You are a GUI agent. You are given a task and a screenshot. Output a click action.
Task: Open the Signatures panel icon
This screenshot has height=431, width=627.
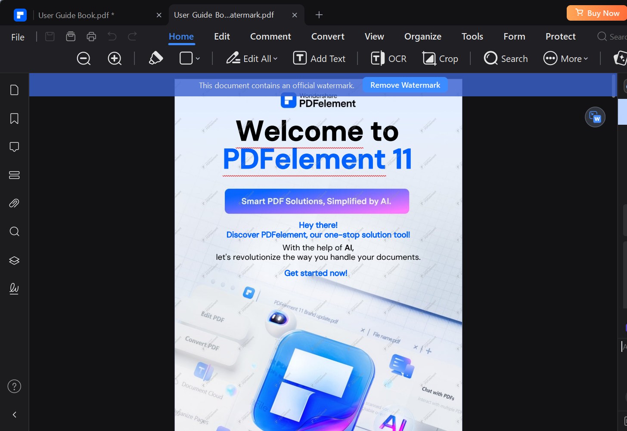[x=14, y=288]
